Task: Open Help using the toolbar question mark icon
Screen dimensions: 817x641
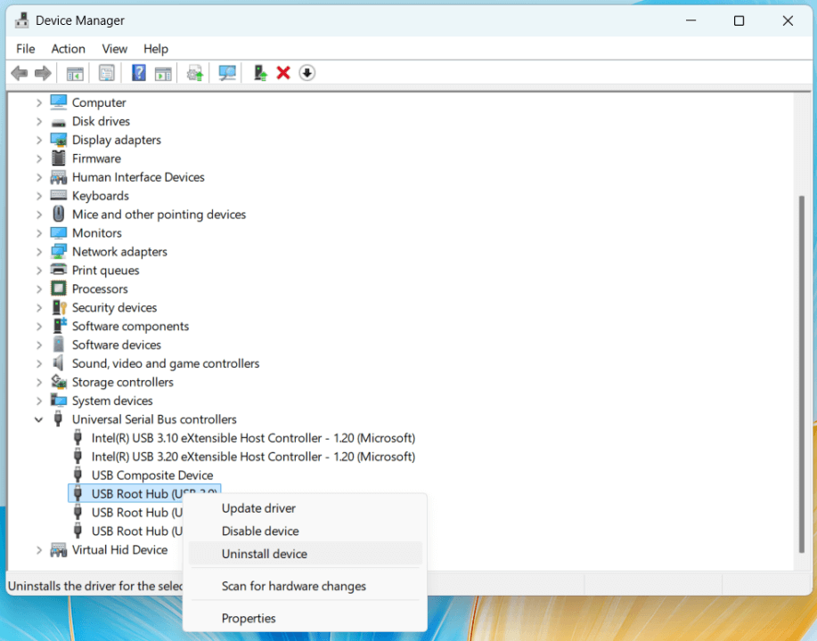Action: (x=138, y=72)
